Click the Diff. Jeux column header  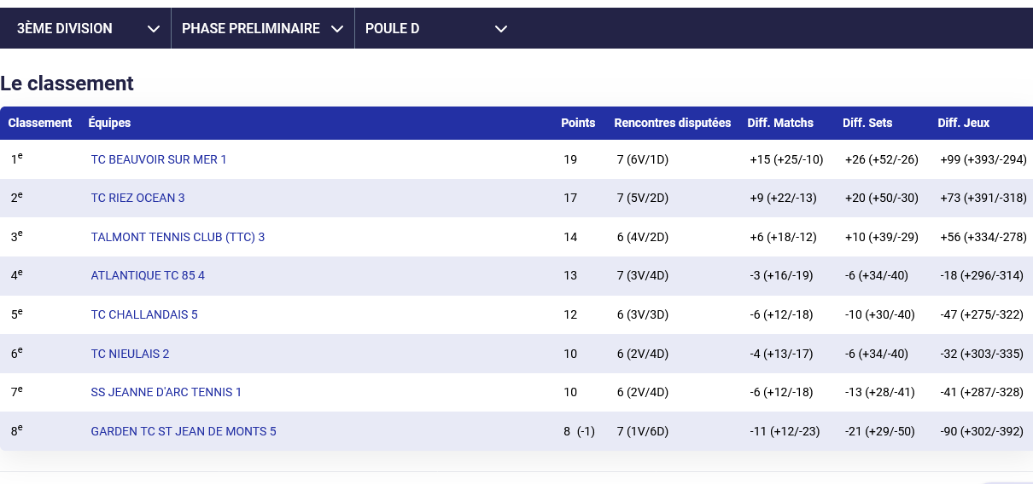pyautogui.click(x=963, y=123)
